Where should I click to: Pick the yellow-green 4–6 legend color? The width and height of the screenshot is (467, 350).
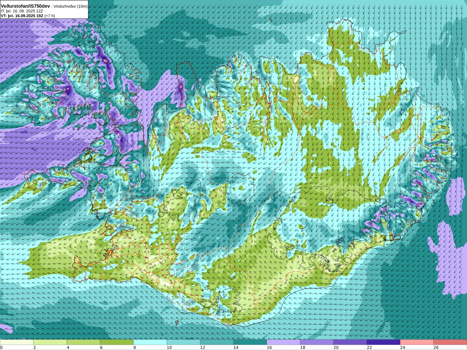pos(84,342)
